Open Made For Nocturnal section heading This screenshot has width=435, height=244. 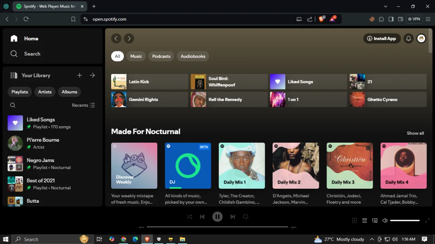pyautogui.click(x=146, y=131)
